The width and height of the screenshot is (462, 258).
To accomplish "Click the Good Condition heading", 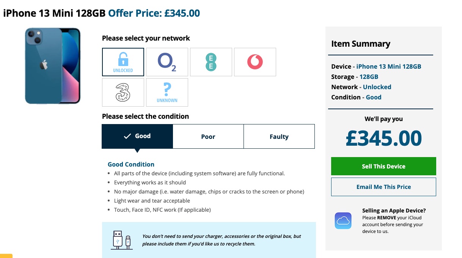I will point(131,164).
